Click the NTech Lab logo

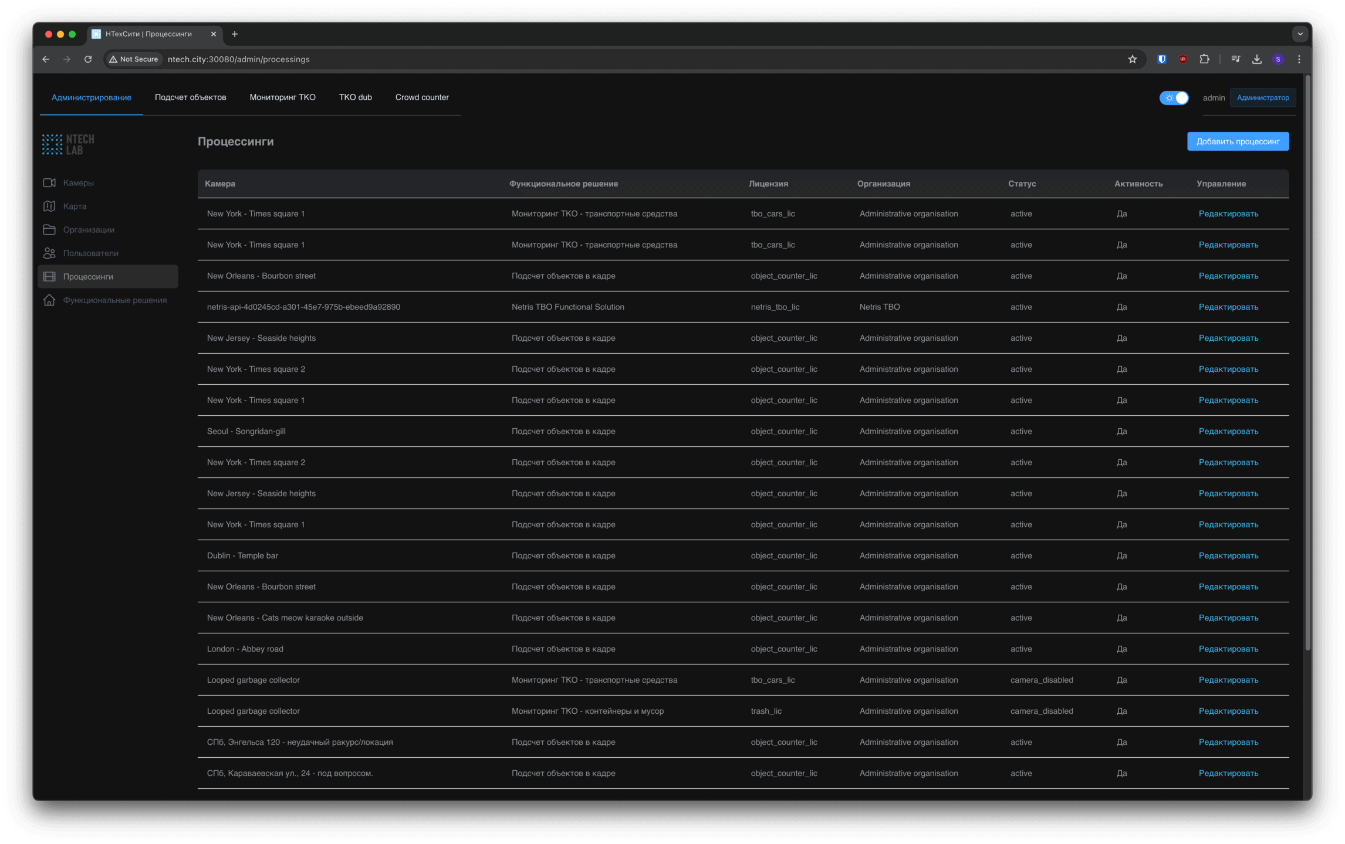[68, 144]
